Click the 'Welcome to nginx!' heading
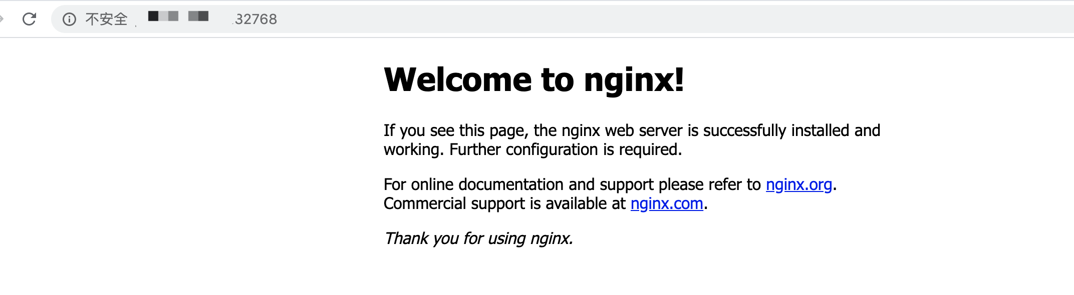This screenshot has width=1074, height=295. point(534,79)
